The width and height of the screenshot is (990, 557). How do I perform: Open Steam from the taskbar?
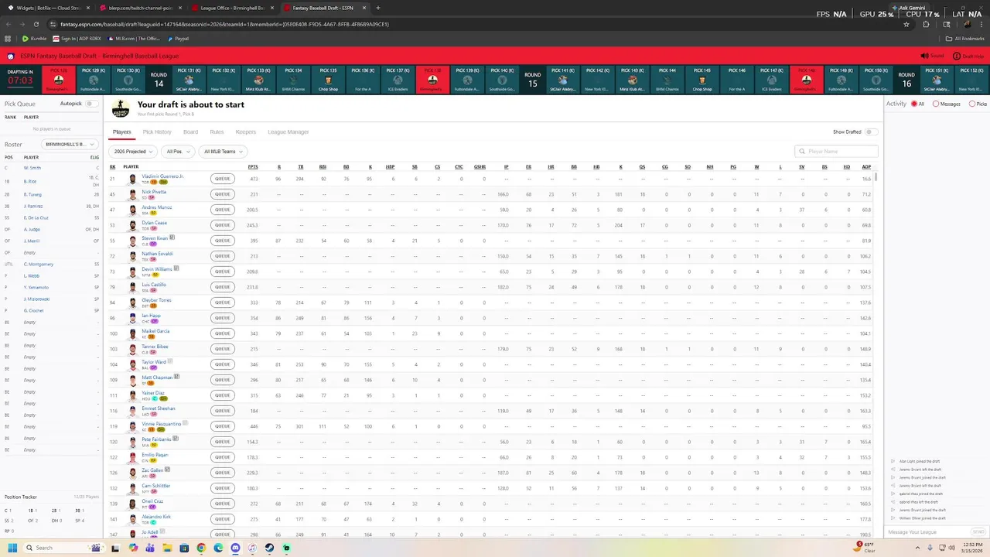pyautogui.click(x=269, y=548)
